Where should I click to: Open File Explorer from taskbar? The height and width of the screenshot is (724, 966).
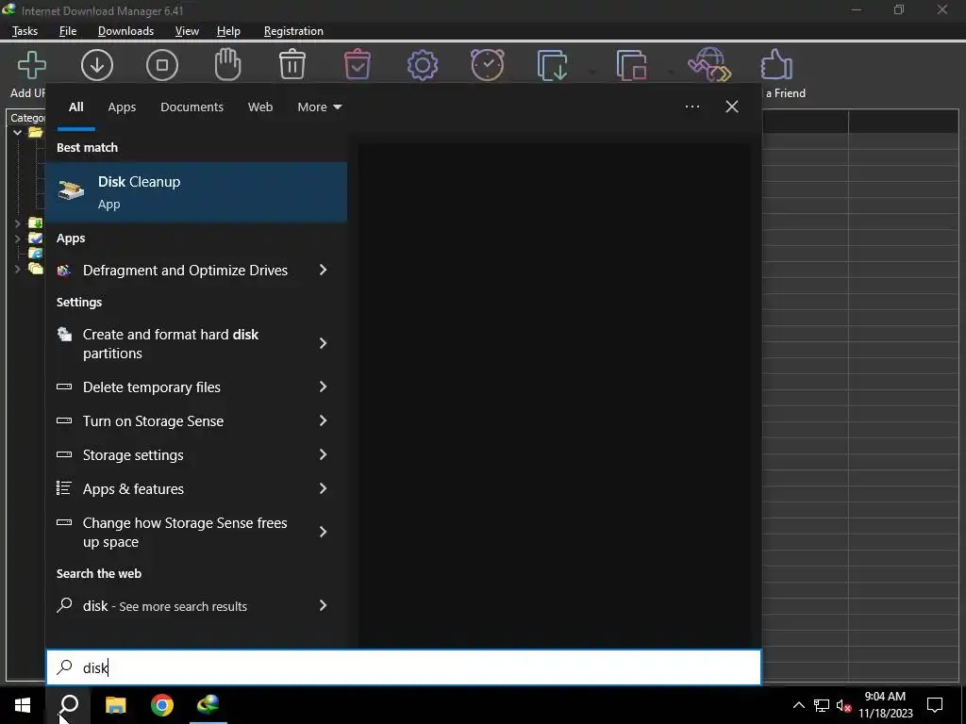(115, 705)
